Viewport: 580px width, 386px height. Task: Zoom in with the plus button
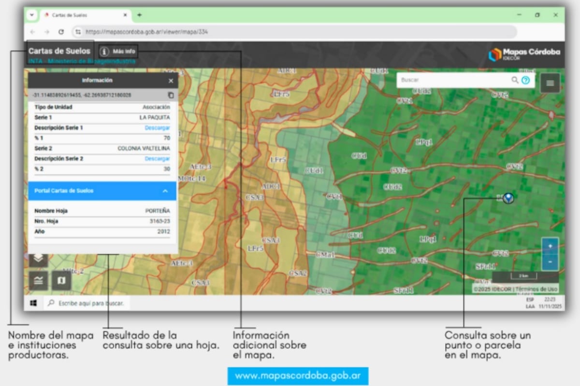tap(550, 246)
